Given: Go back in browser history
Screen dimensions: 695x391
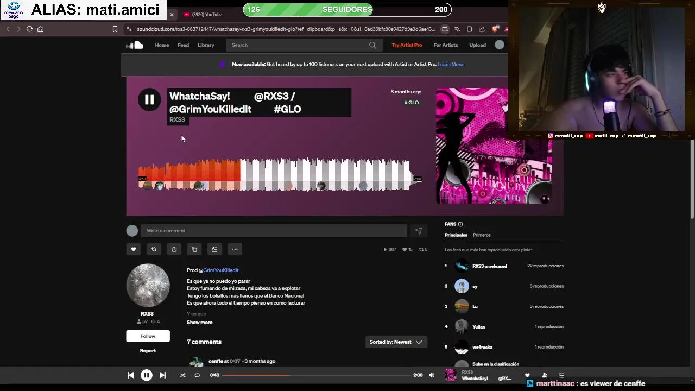Looking at the screenshot, I should [8, 29].
